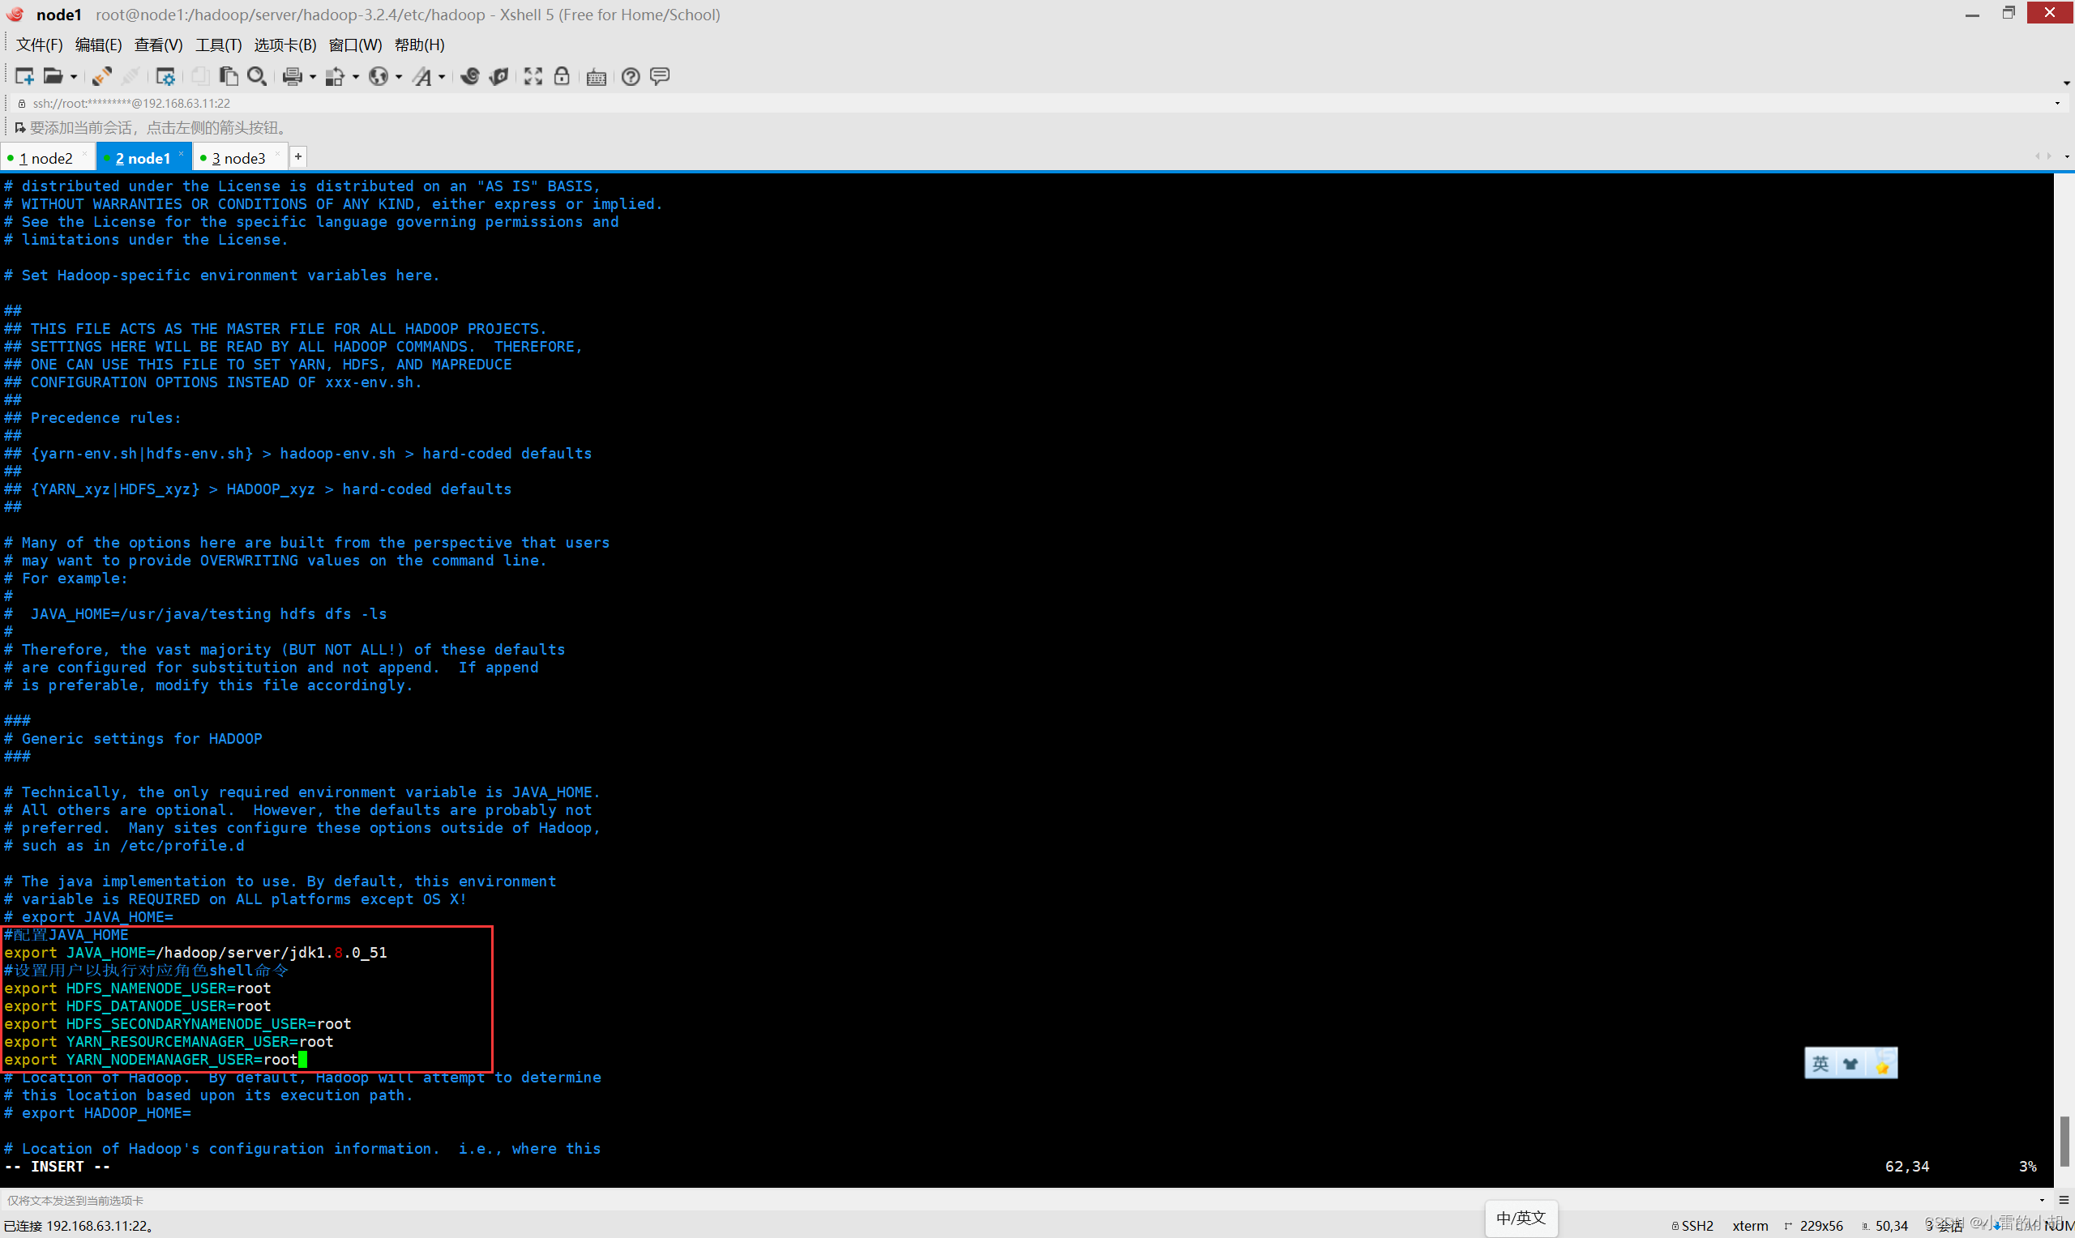
Task: Switch to the node3 tab
Action: [238, 158]
